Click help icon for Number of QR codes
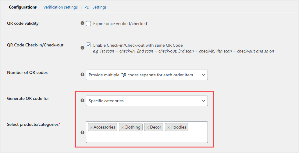This screenshot has height=153, width=299. (x=82, y=74)
